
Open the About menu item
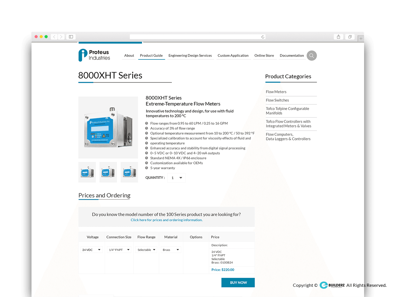pyautogui.click(x=129, y=55)
